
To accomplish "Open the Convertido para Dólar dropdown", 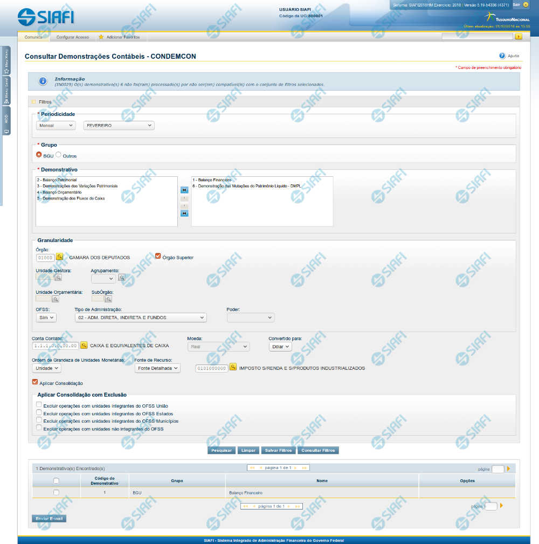I will click(280, 347).
